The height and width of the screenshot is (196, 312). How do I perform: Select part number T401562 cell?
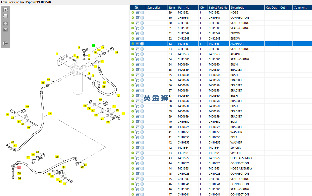tap(183, 12)
